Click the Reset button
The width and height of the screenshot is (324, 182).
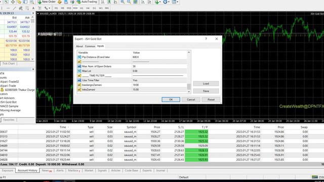[x=211, y=100]
